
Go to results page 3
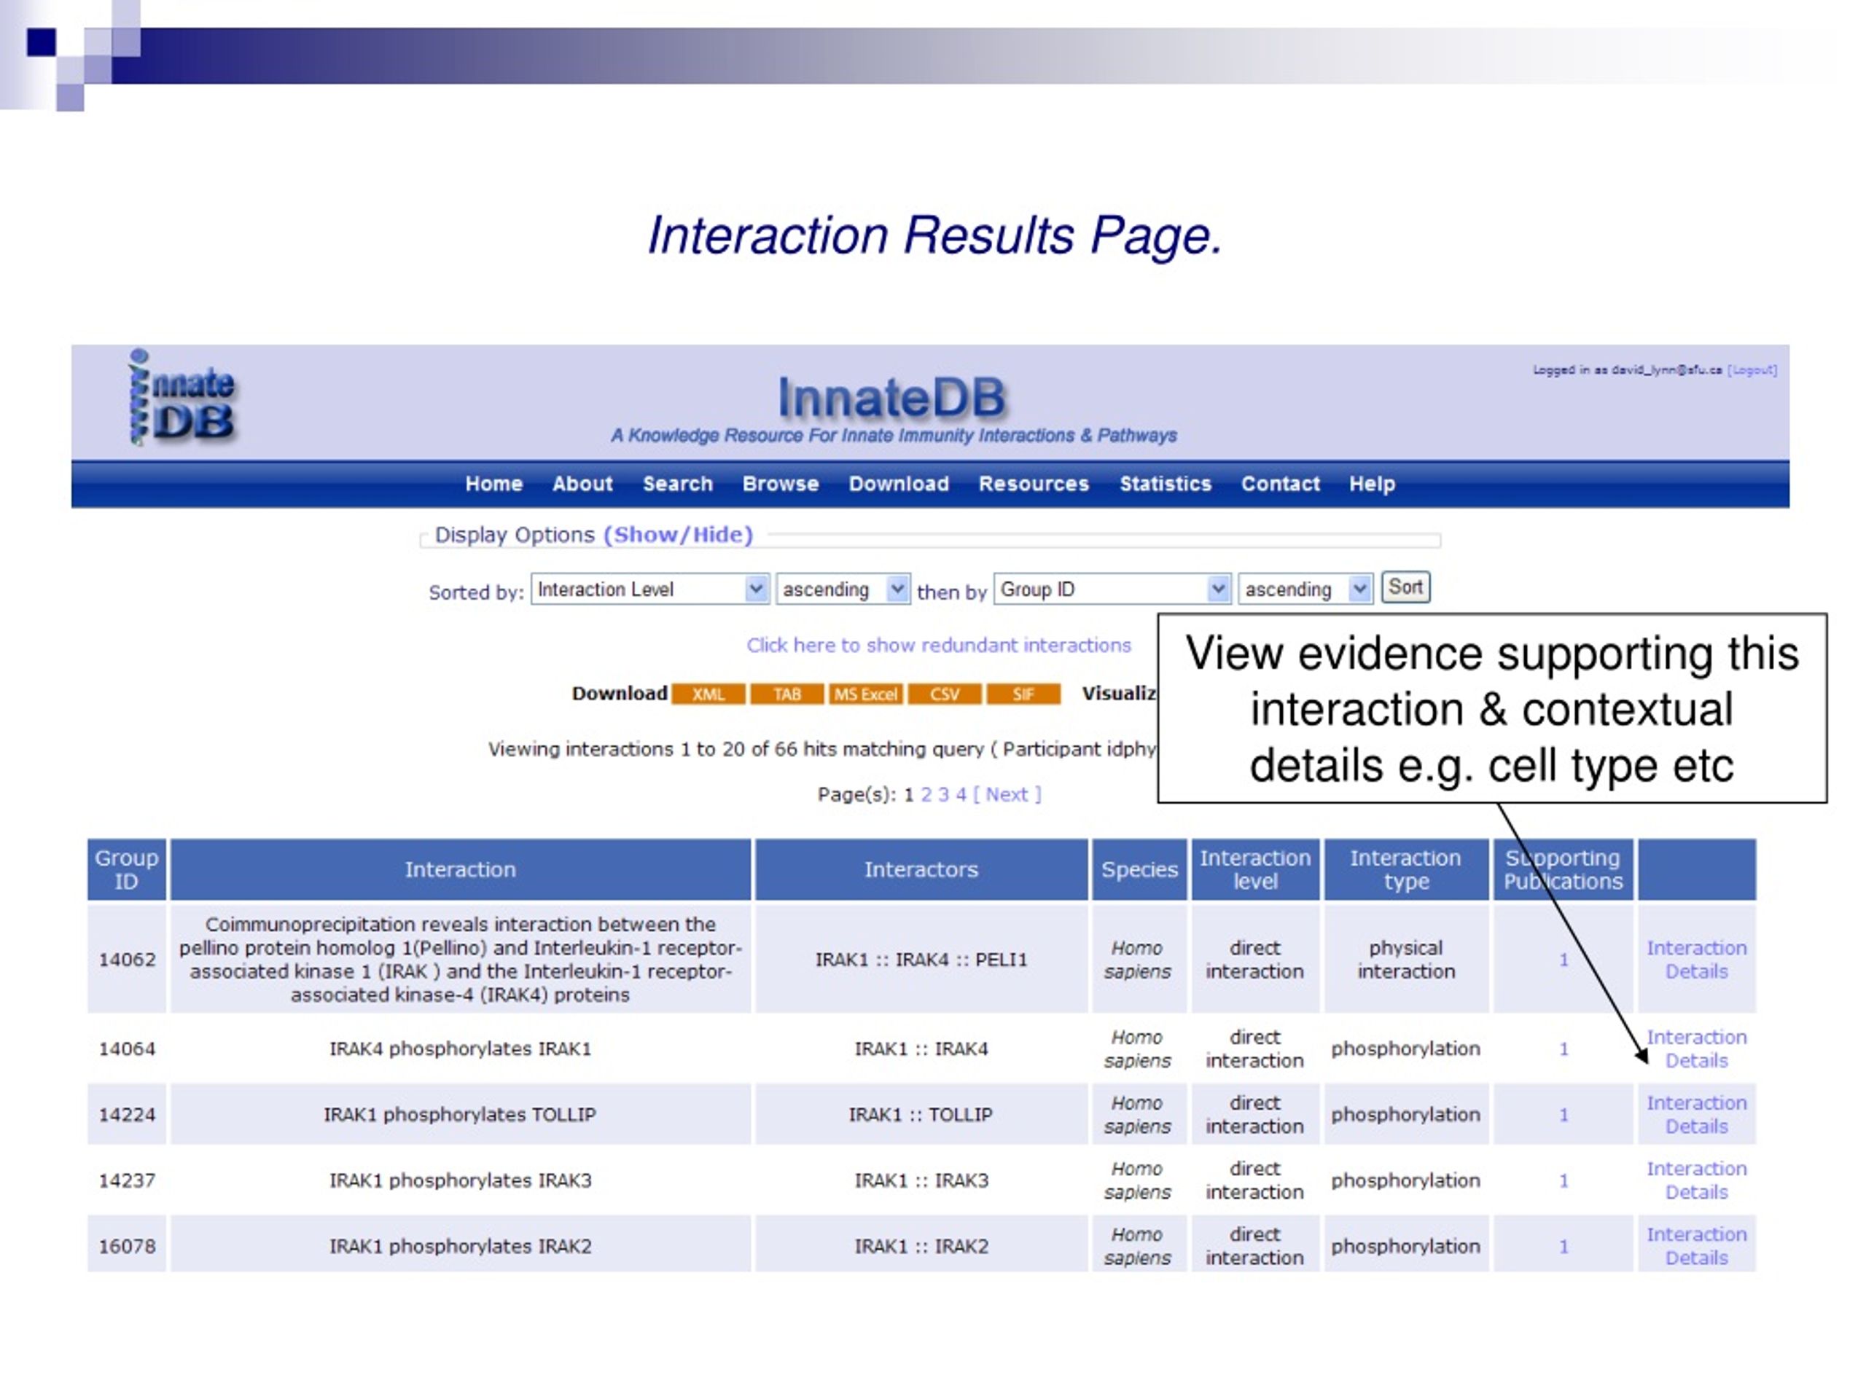point(943,794)
